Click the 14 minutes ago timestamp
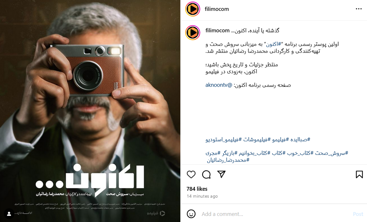 pyautogui.click(x=202, y=196)
